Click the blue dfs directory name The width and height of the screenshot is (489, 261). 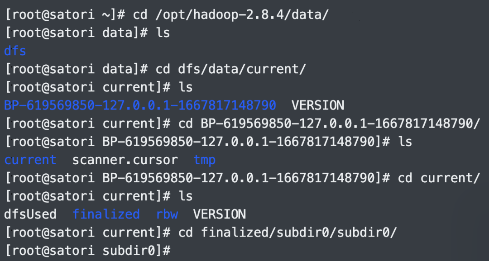click(x=15, y=51)
